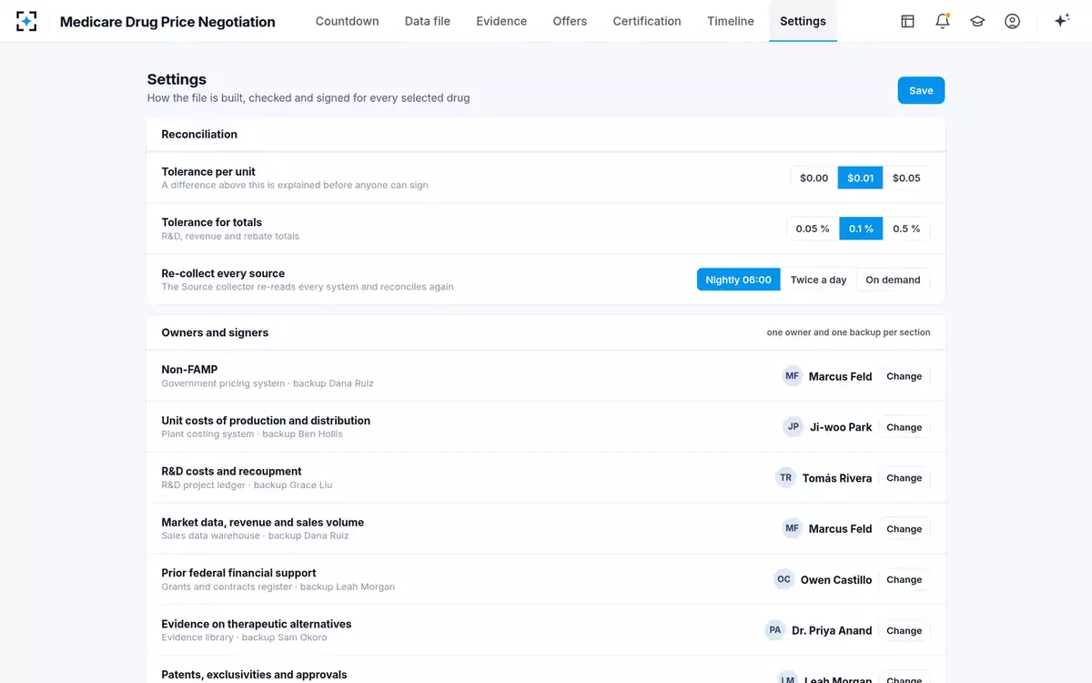Click the OC avatar for Owen Castillo
The width and height of the screenshot is (1092, 683).
point(784,579)
